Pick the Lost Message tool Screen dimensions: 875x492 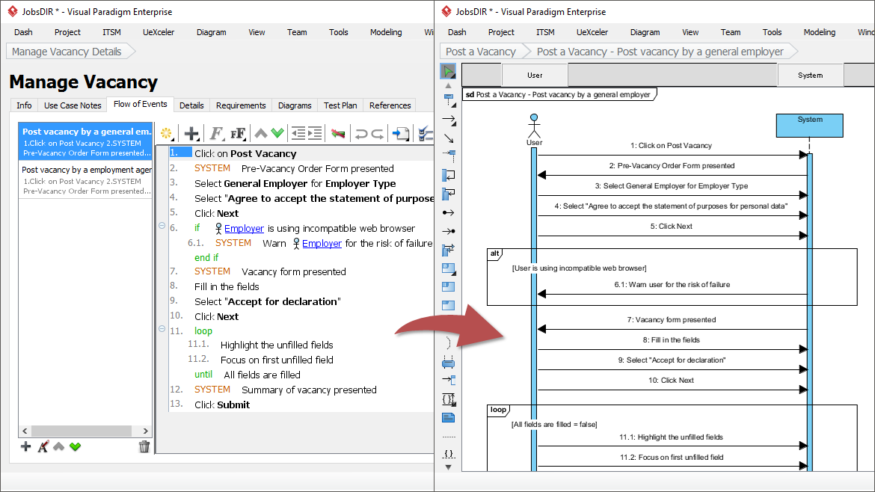coord(449,231)
